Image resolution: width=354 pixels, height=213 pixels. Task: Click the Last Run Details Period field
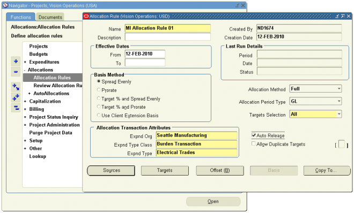(300, 54)
